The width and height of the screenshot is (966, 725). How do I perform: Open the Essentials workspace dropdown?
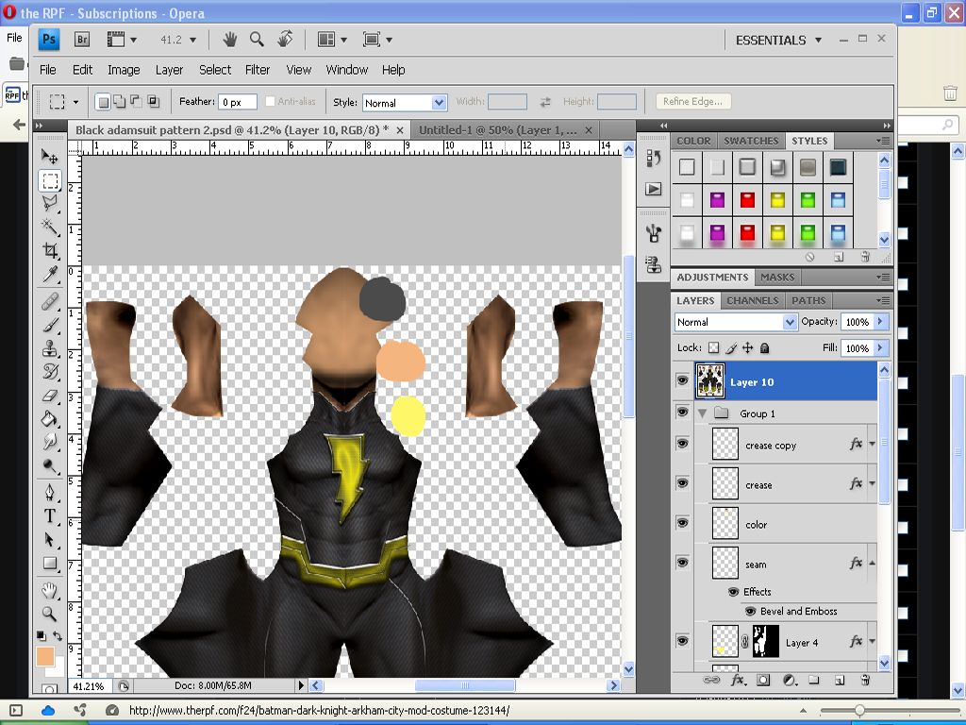click(x=778, y=40)
